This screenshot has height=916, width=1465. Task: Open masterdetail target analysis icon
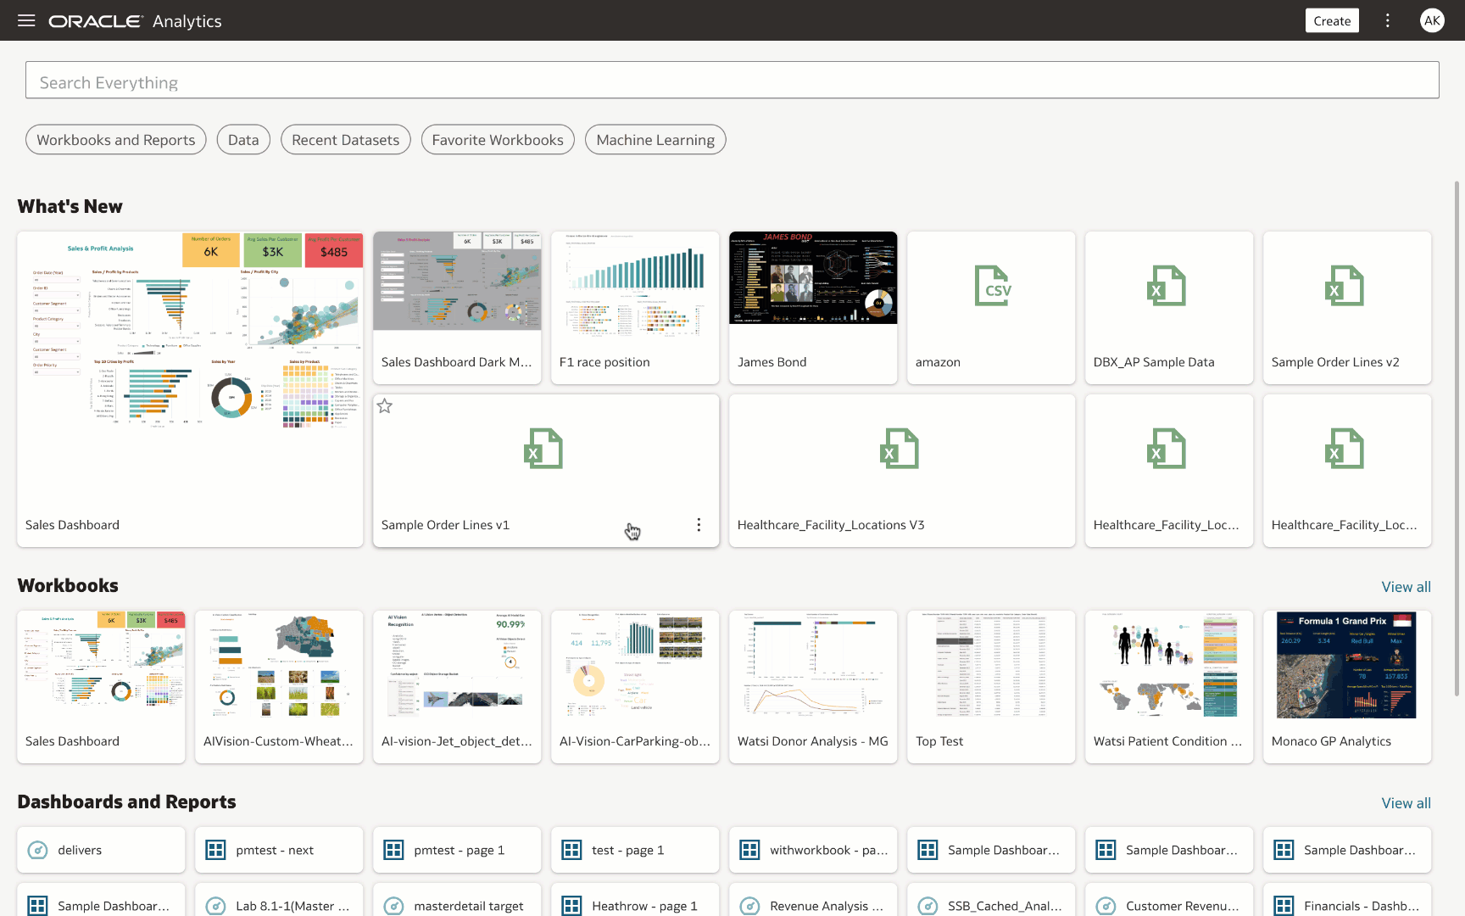click(394, 906)
